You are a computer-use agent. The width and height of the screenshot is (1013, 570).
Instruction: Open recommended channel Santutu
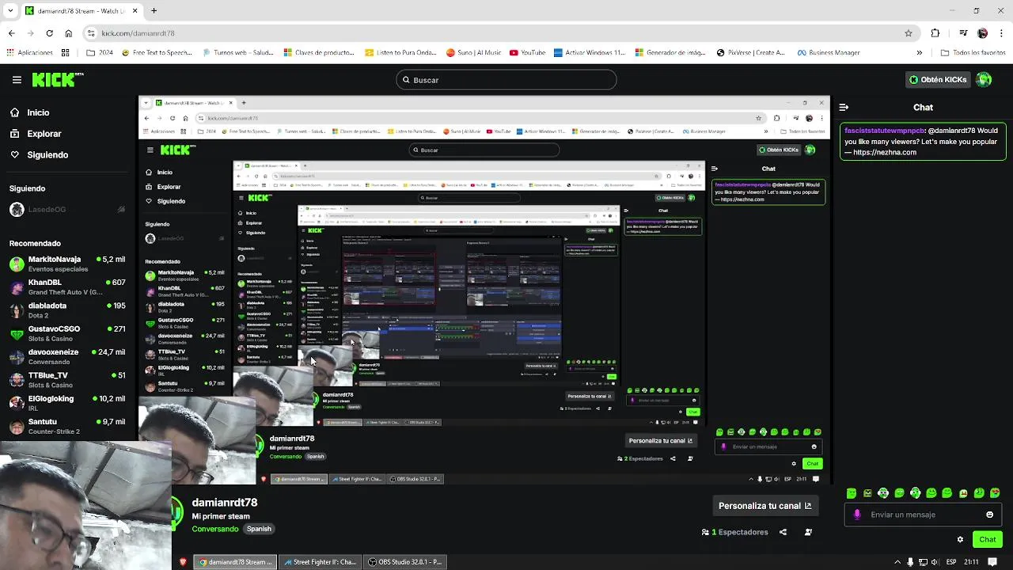[68, 426]
